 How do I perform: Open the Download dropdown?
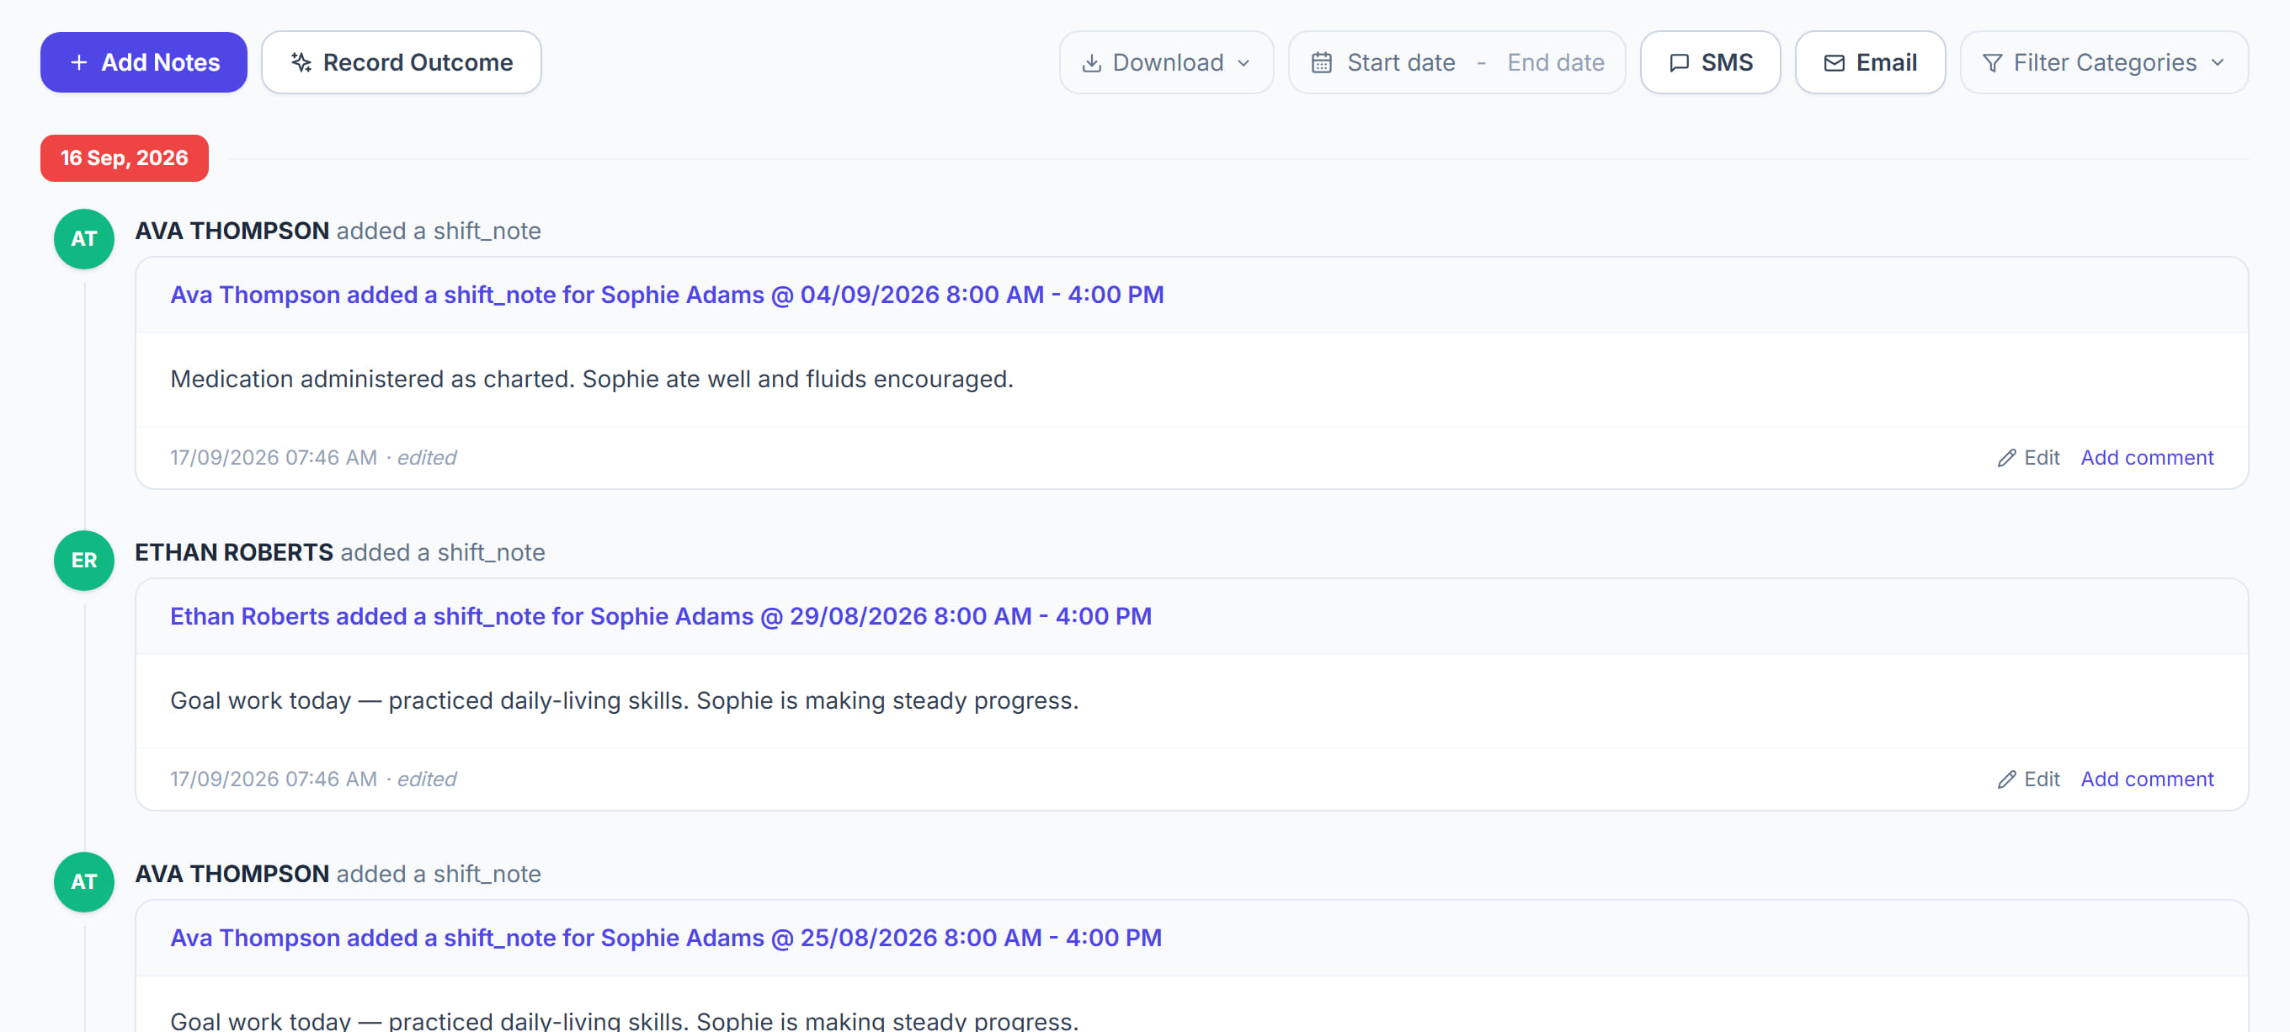coord(1165,62)
